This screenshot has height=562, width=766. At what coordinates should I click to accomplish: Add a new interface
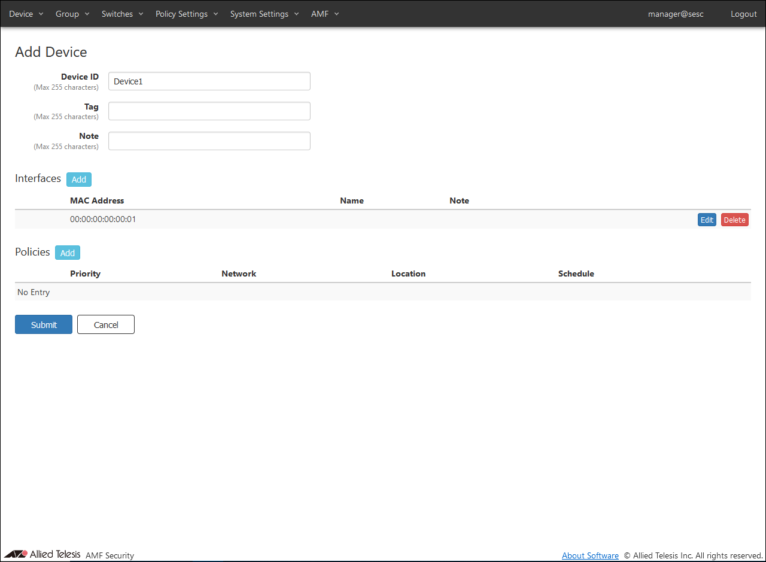pos(79,180)
